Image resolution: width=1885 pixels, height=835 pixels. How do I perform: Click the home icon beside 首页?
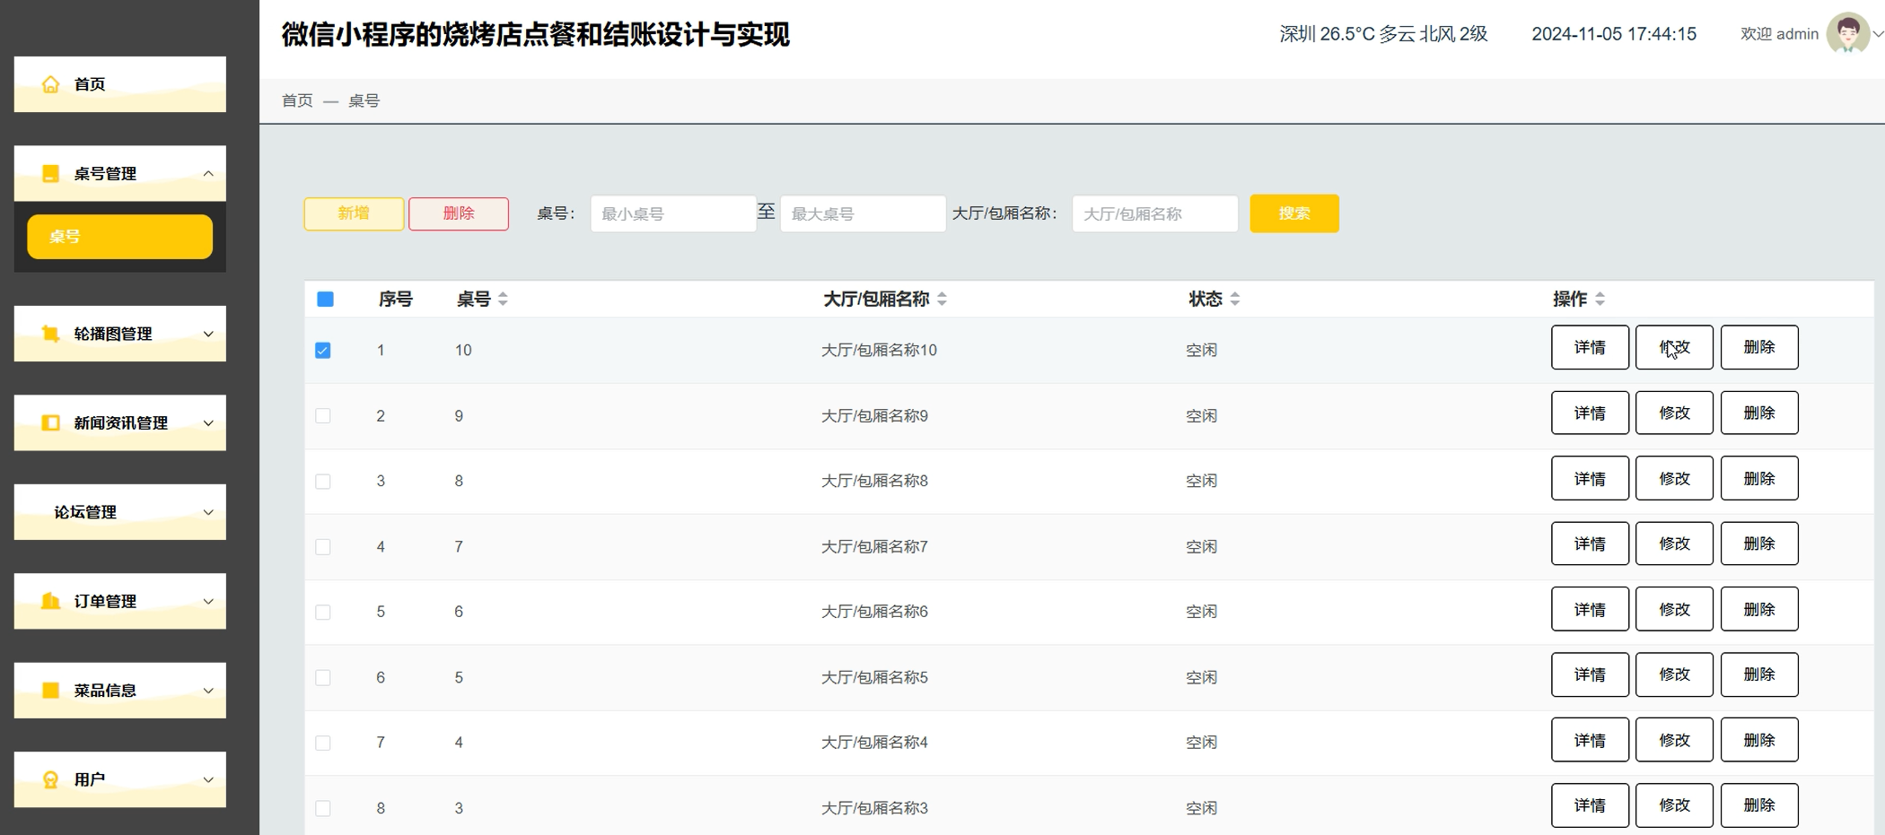click(x=51, y=84)
